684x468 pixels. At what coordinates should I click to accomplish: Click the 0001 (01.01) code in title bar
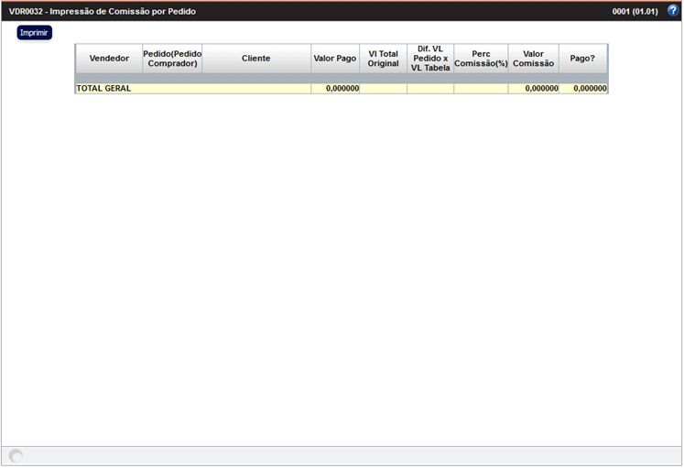635,12
